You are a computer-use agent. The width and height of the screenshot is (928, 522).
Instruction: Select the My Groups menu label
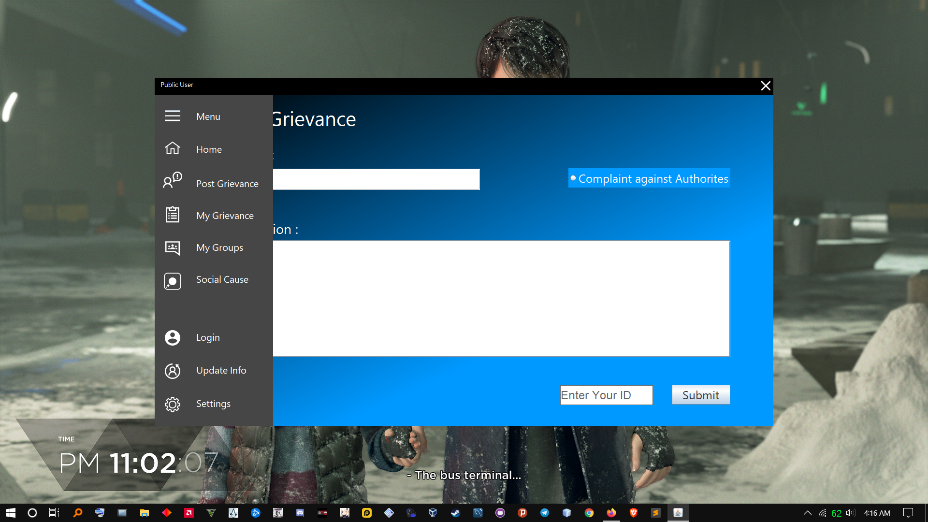[x=219, y=247]
